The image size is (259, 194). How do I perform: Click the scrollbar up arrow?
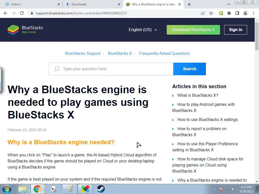[257, 20]
